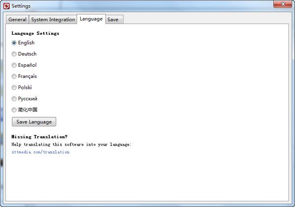Select the English language radio button
This screenshot has width=295, height=207.
tap(14, 43)
